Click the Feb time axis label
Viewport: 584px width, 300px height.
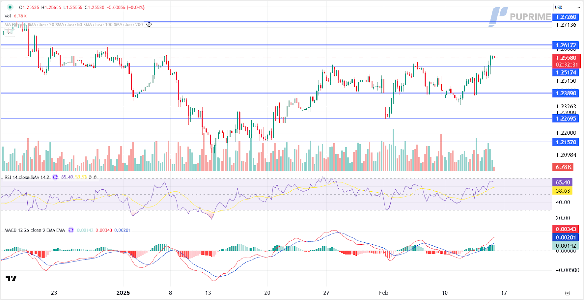click(x=384, y=293)
